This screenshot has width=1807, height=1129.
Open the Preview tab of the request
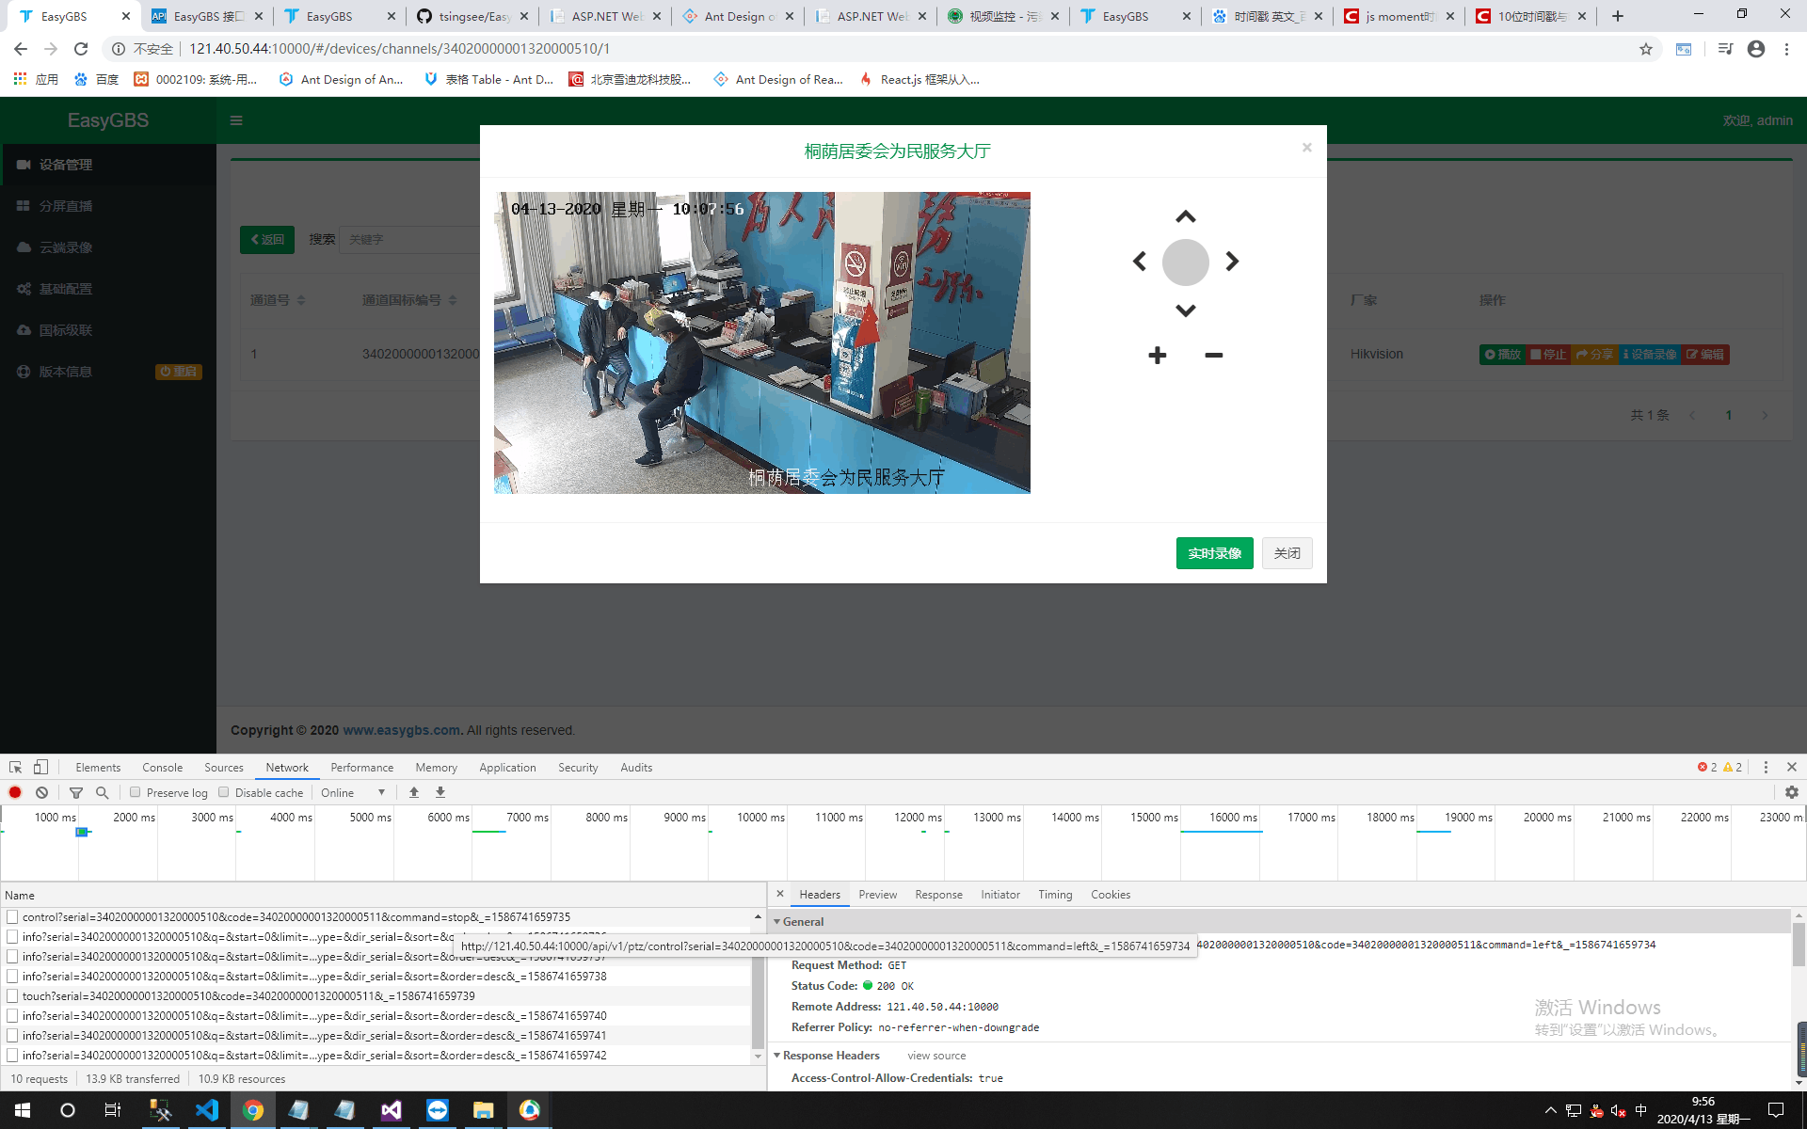pos(877,895)
